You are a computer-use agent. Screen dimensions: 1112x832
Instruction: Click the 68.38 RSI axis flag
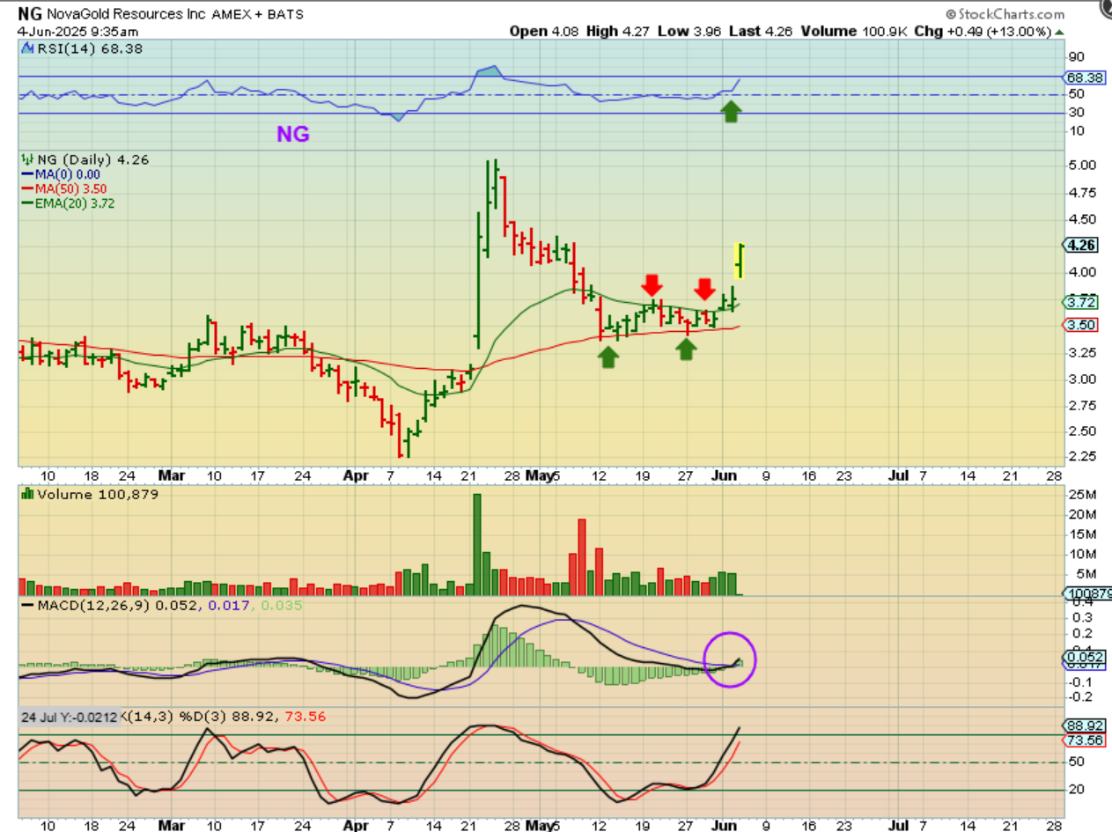pos(1085,77)
